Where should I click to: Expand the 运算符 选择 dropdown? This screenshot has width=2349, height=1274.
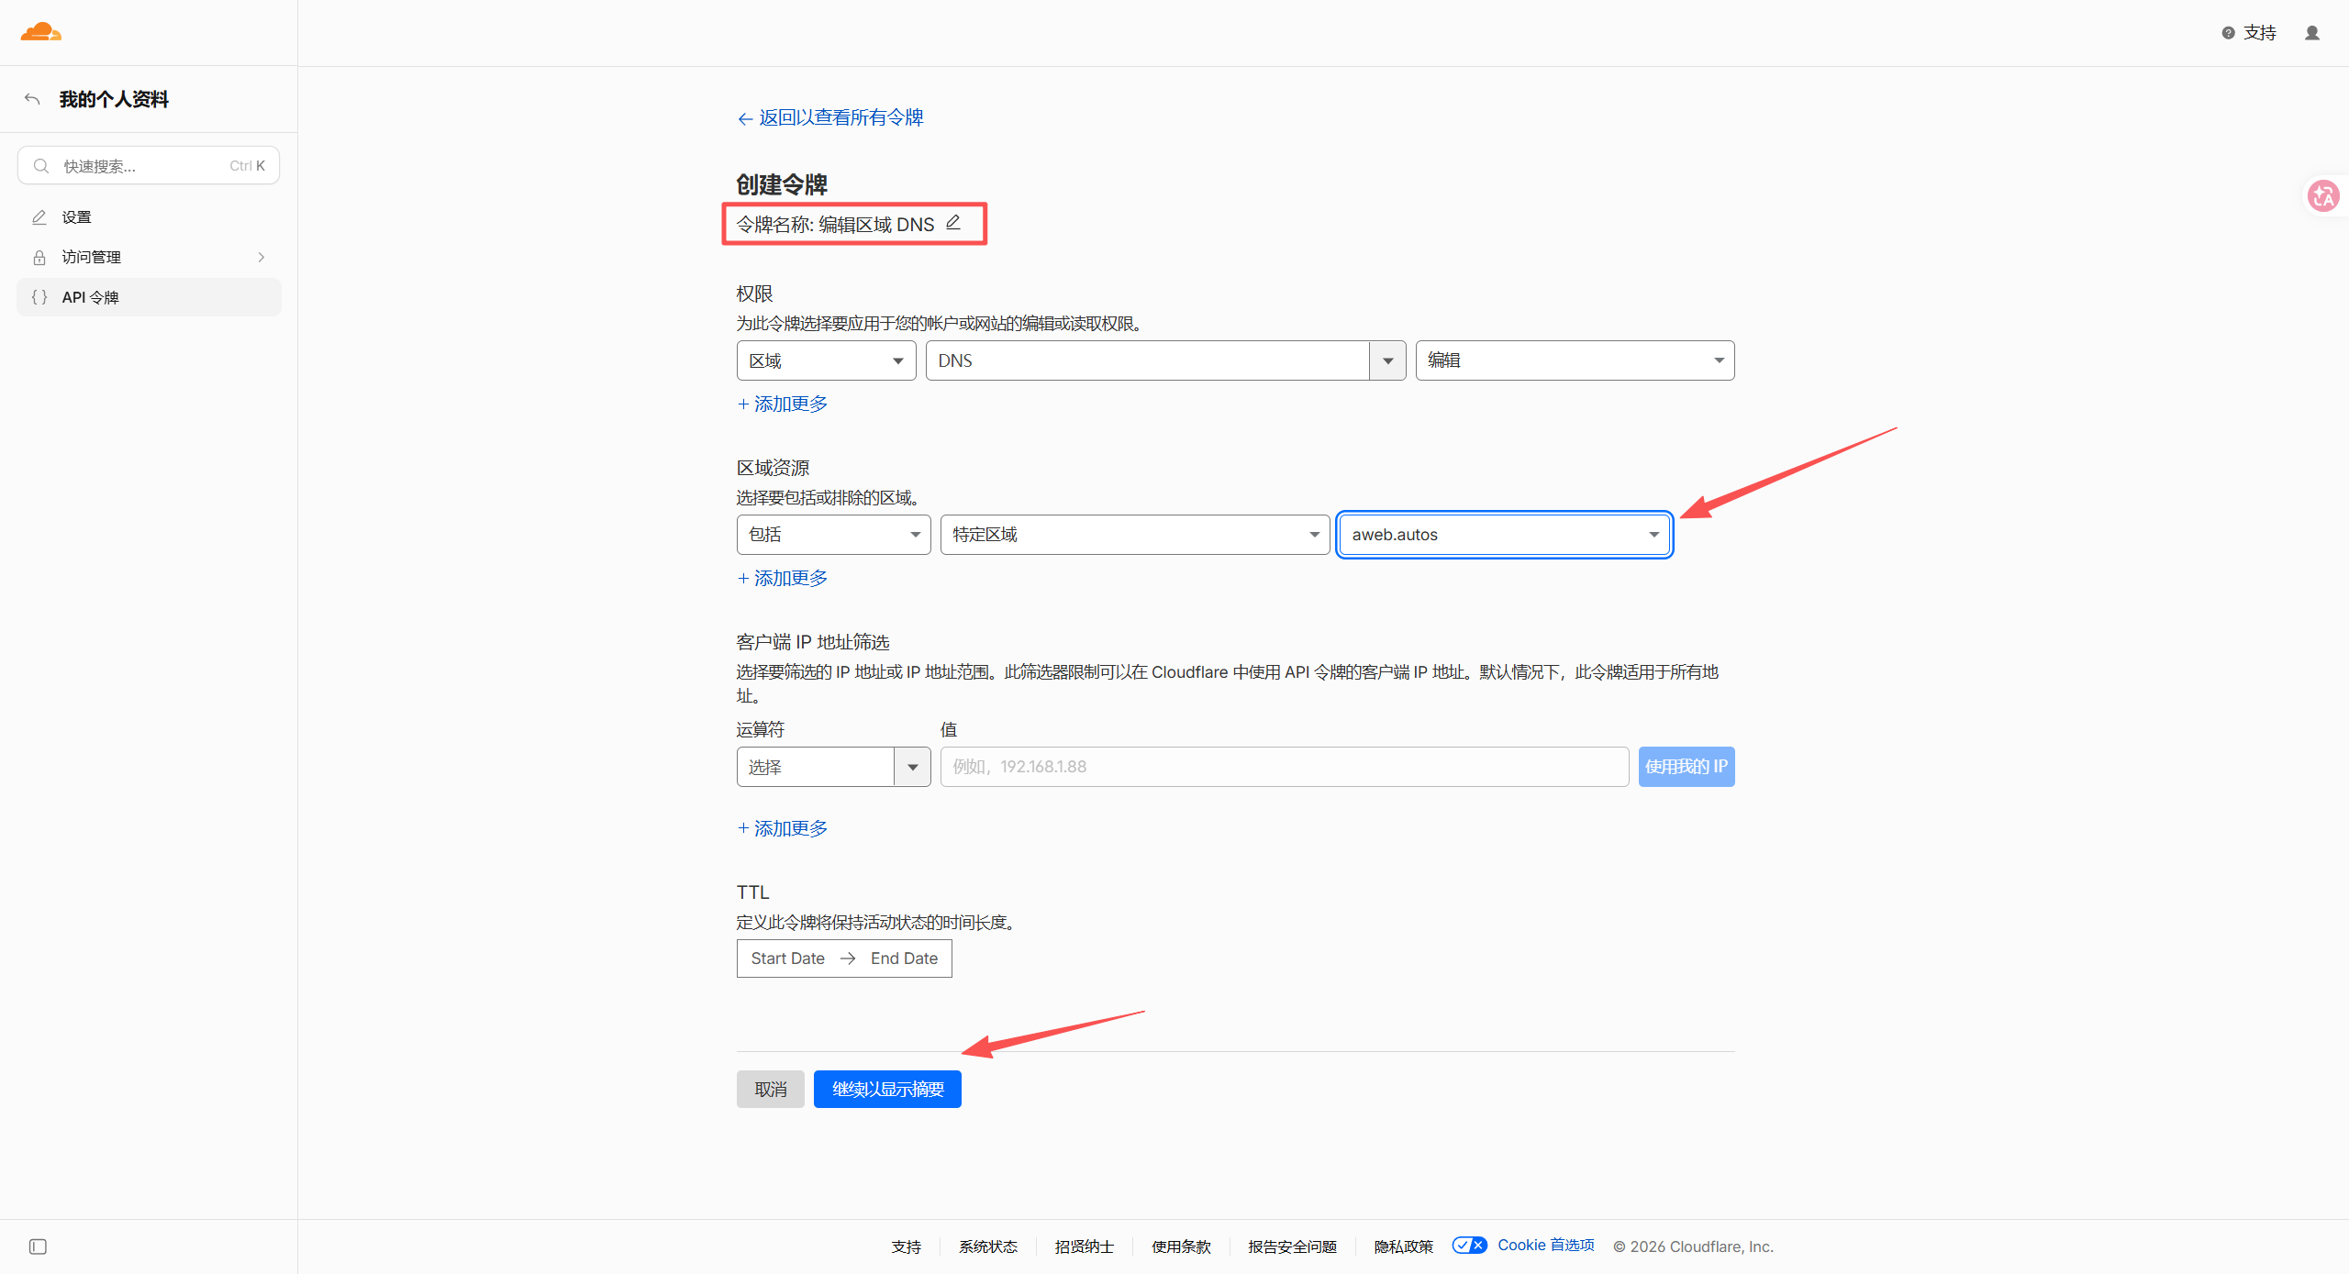click(x=833, y=767)
